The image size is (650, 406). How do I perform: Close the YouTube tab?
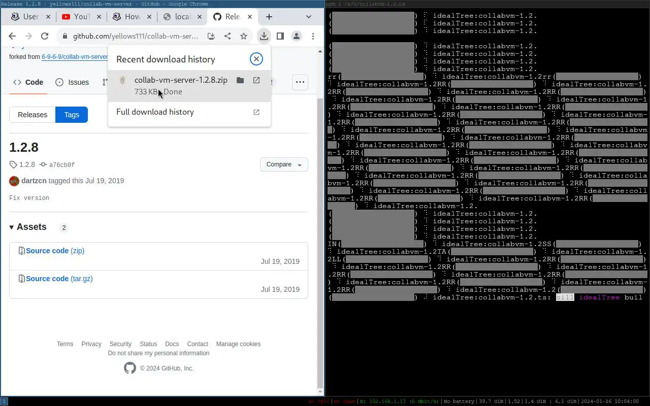99,17
